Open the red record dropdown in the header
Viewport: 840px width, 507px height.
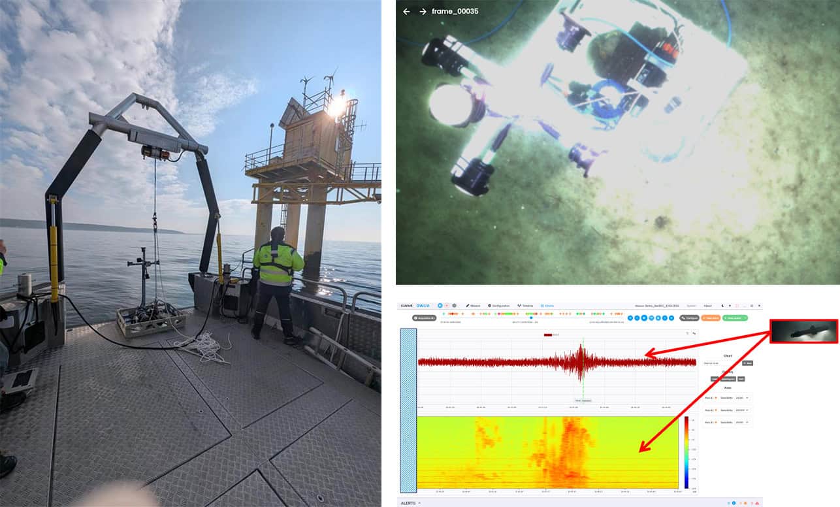pyautogui.click(x=447, y=306)
